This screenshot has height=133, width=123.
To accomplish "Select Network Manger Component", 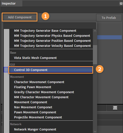I will 35,129.
